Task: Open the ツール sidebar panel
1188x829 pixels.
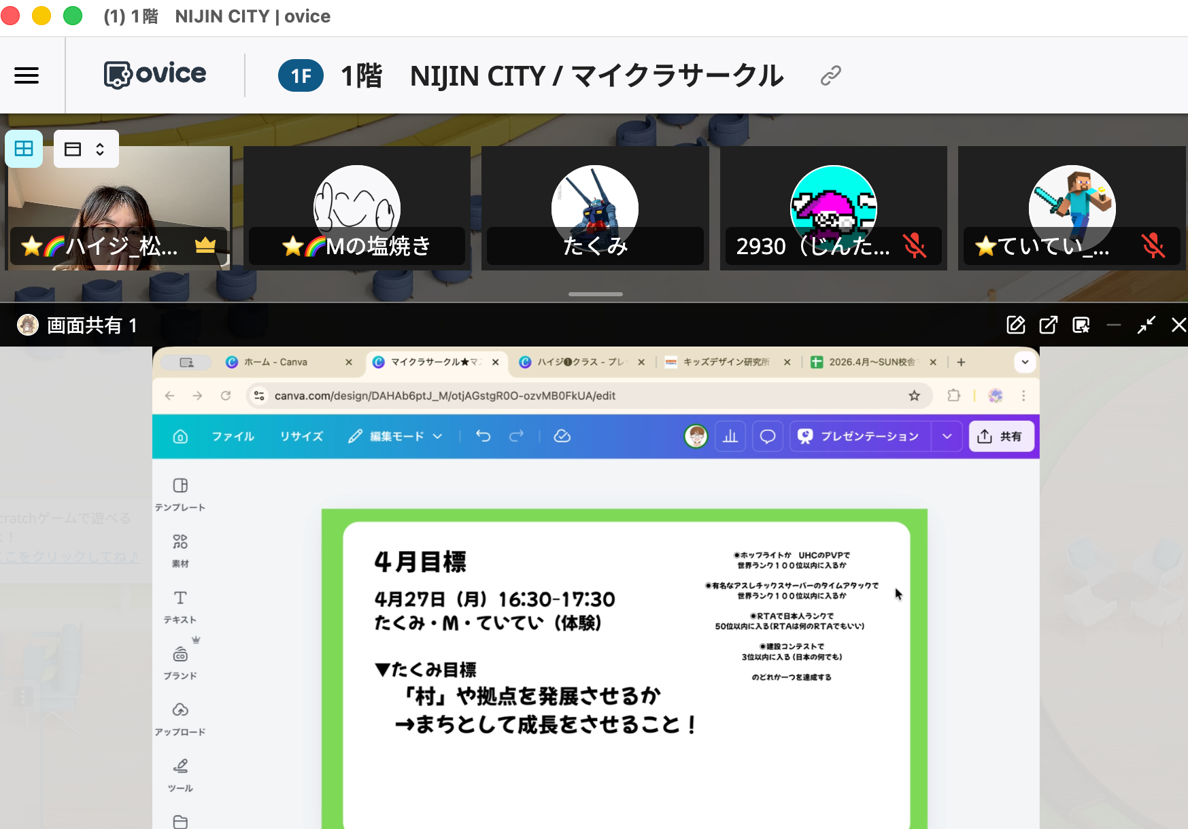Action: click(x=180, y=775)
